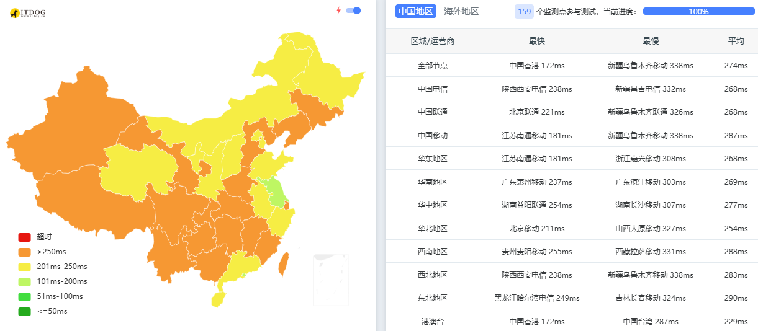
Task: Click the South China Sea inset thumbnail
Action: (x=331, y=279)
